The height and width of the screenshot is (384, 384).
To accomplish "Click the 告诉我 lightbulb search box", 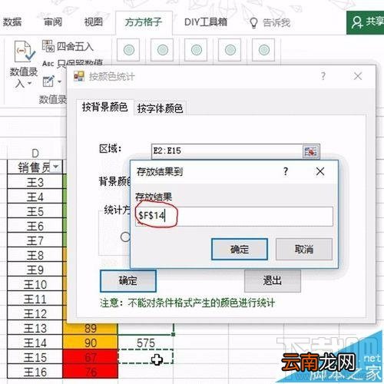I will (270, 23).
